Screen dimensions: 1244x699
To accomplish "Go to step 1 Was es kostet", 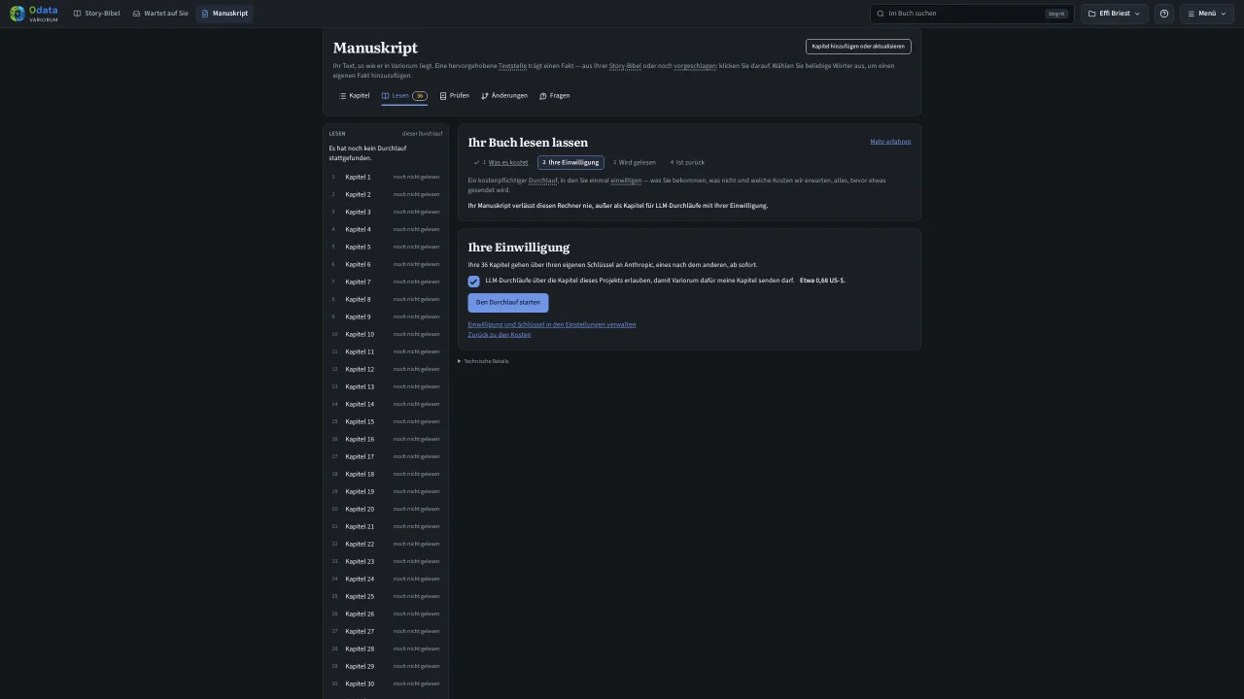I will pyautogui.click(x=501, y=163).
